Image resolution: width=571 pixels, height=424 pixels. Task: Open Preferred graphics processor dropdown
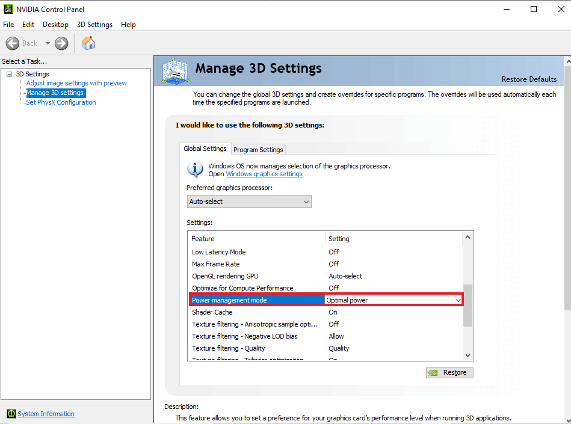(x=249, y=201)
